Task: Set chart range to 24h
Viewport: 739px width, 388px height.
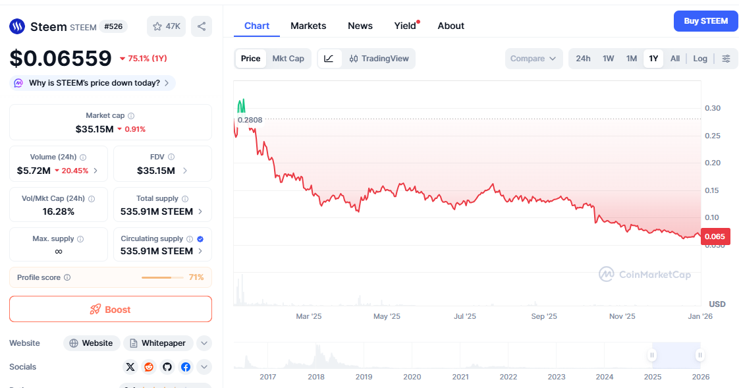Action: pos(583,59)
